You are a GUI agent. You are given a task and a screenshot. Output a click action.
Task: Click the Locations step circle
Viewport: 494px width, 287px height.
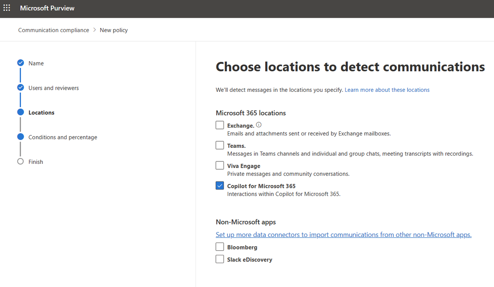(21, 112)
